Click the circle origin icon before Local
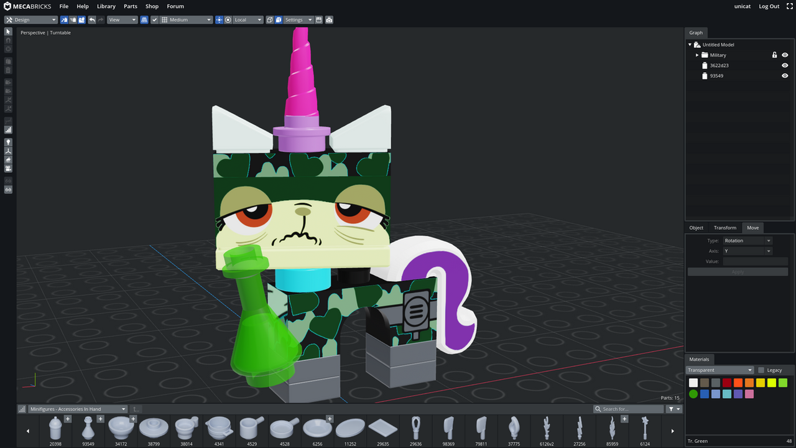This screenshot has height=448, width=796. [x=228, y=20]
